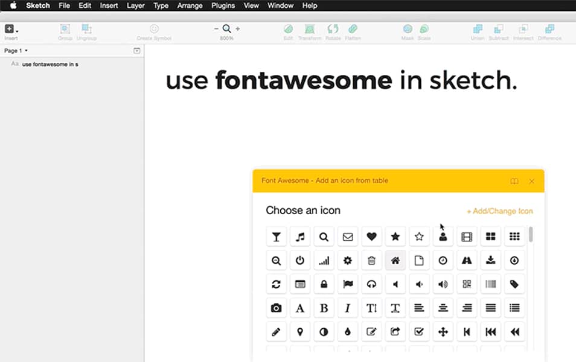Select the Rotate tool in toolbar
The image size is (576, 362).
pos(331,28)
